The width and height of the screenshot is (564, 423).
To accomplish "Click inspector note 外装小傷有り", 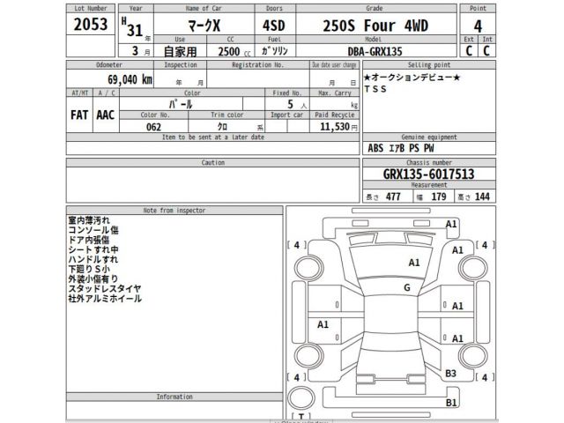I will click(x=93, y=278).
